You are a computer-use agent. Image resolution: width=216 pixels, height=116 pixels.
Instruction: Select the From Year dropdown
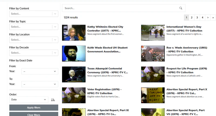[40, 71]
